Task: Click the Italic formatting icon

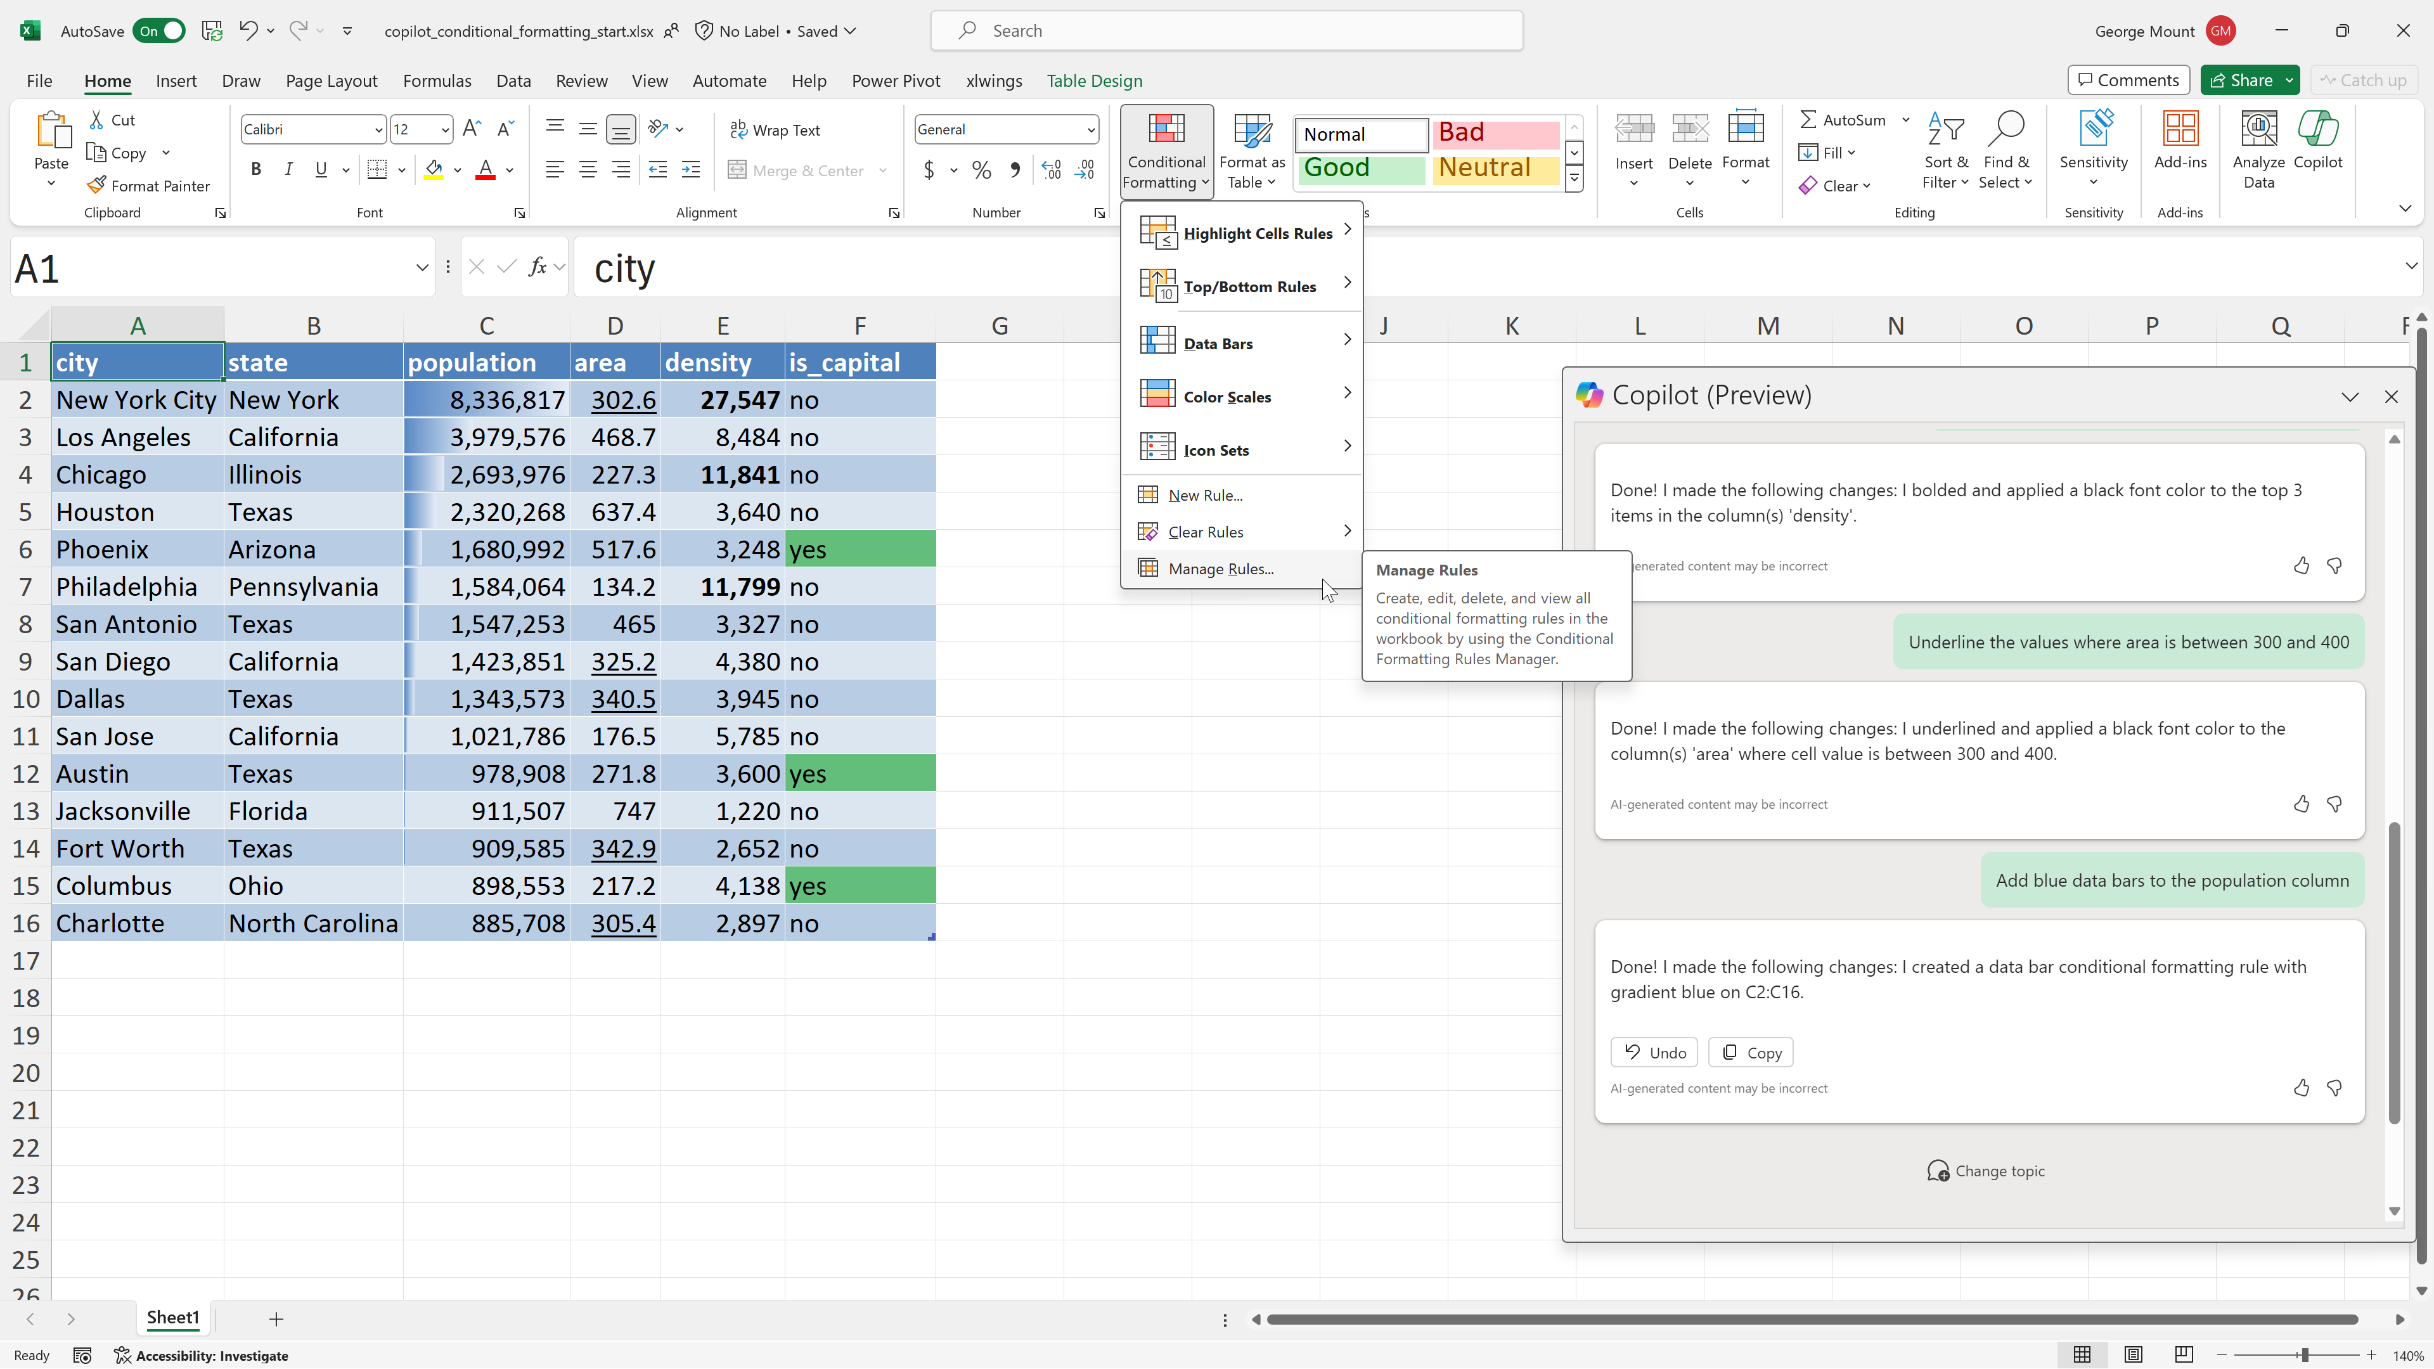Action: coord(288,170)
